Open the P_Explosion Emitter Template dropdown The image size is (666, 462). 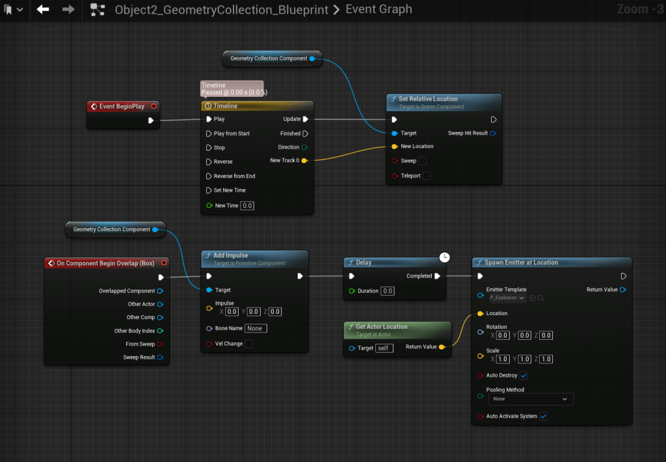[507, 298]
